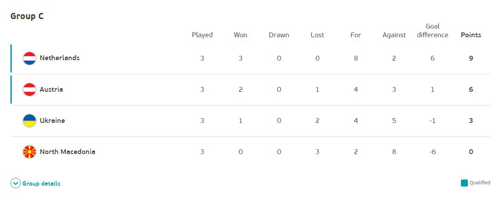This screenshot has height=199, width=500.
Task: Open the Group details link text
Action: 41,183
